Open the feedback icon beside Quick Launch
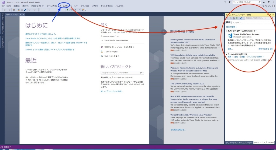This screenshot has height=150, width=276. click(x=230, y=2)
